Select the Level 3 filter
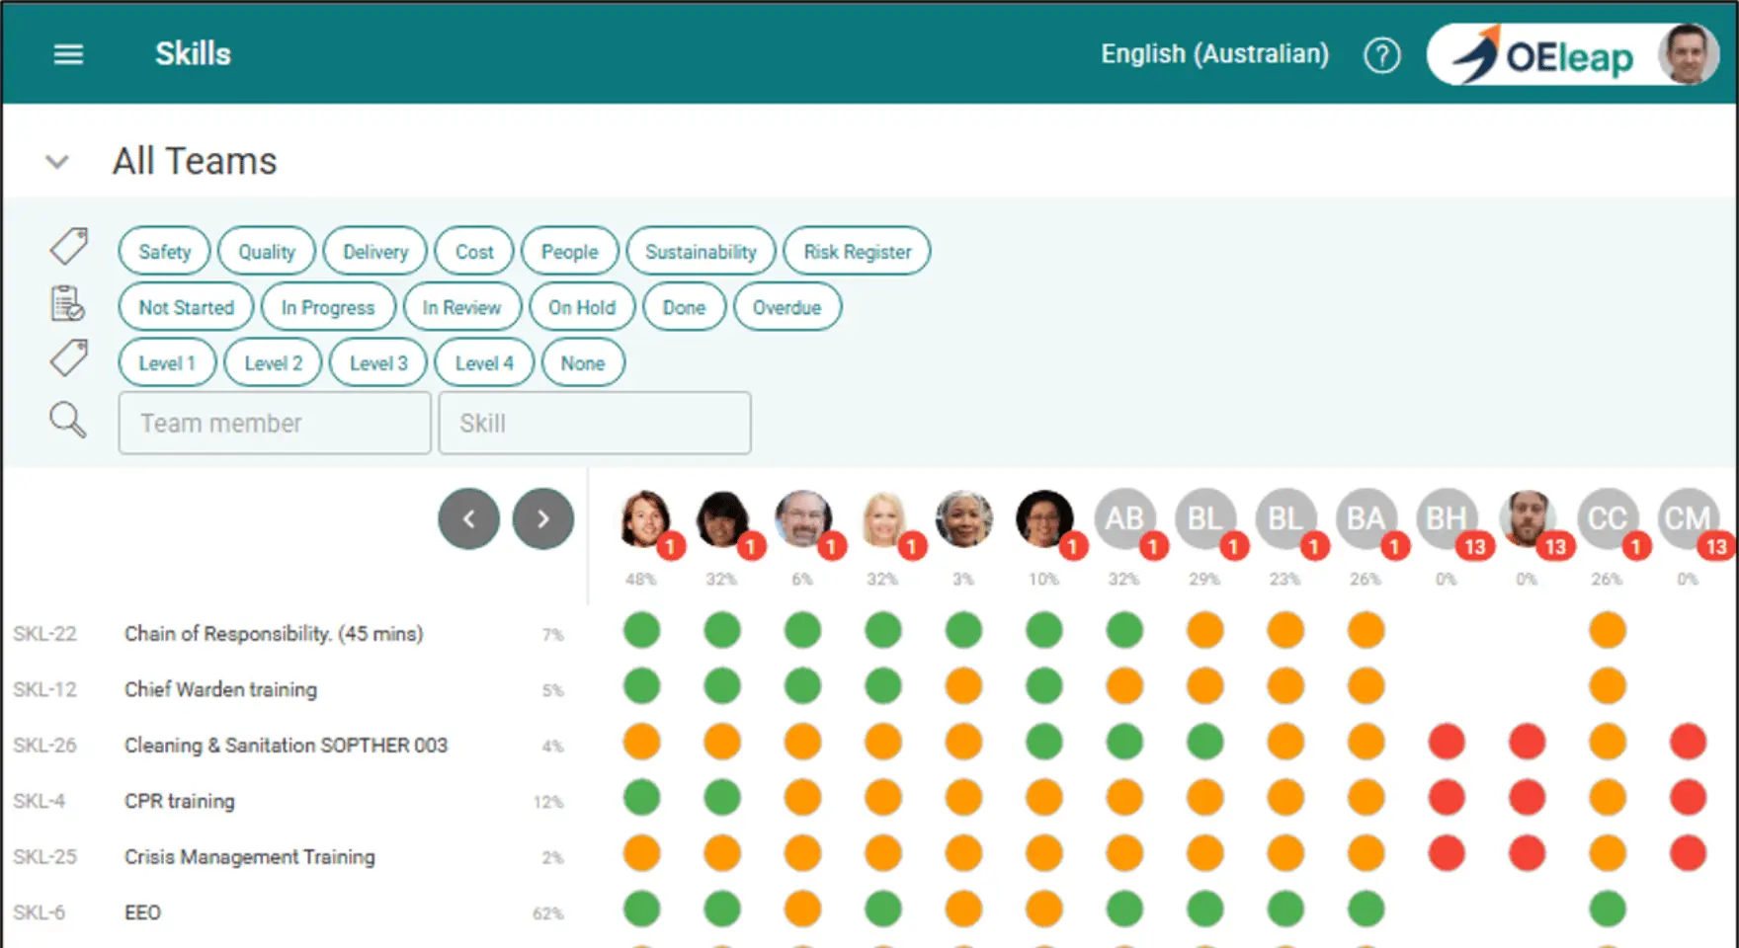 point(378,362)
